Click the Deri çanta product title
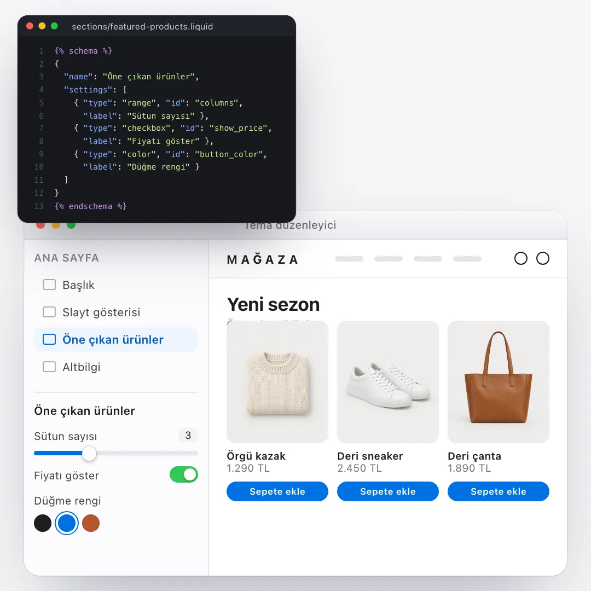Screen dimensions: 591x591 (474, 456)
